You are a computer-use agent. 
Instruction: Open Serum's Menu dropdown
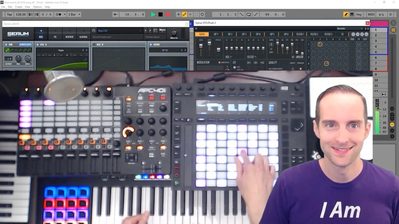(x=162, y=30)
